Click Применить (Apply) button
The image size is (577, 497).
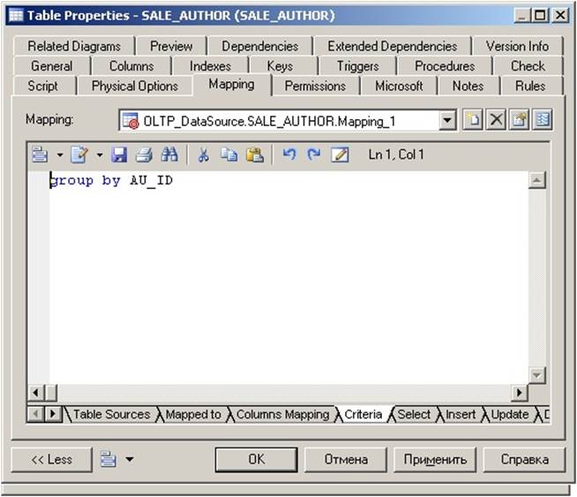435,459
